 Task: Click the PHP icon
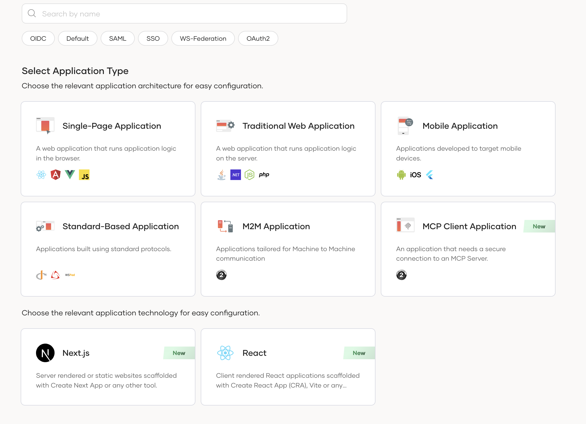click(x=264, y=175)
